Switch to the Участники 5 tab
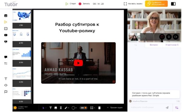The image size is (182, 112). point(172,45)
